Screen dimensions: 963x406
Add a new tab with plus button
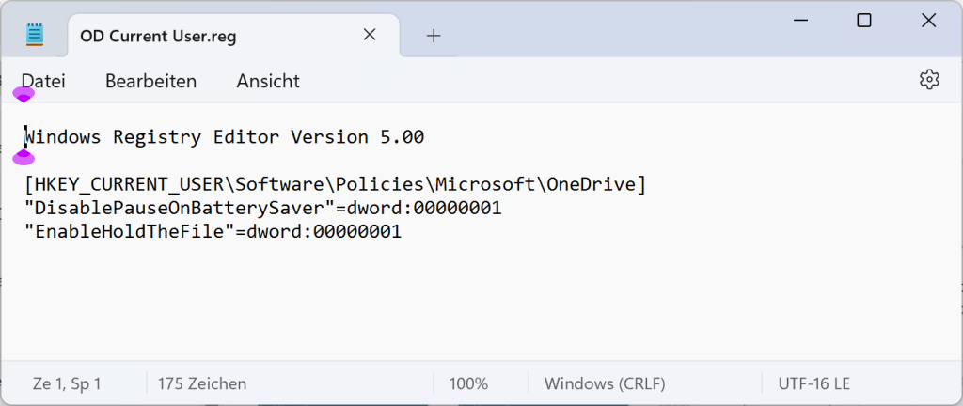(x=434, y=36)
